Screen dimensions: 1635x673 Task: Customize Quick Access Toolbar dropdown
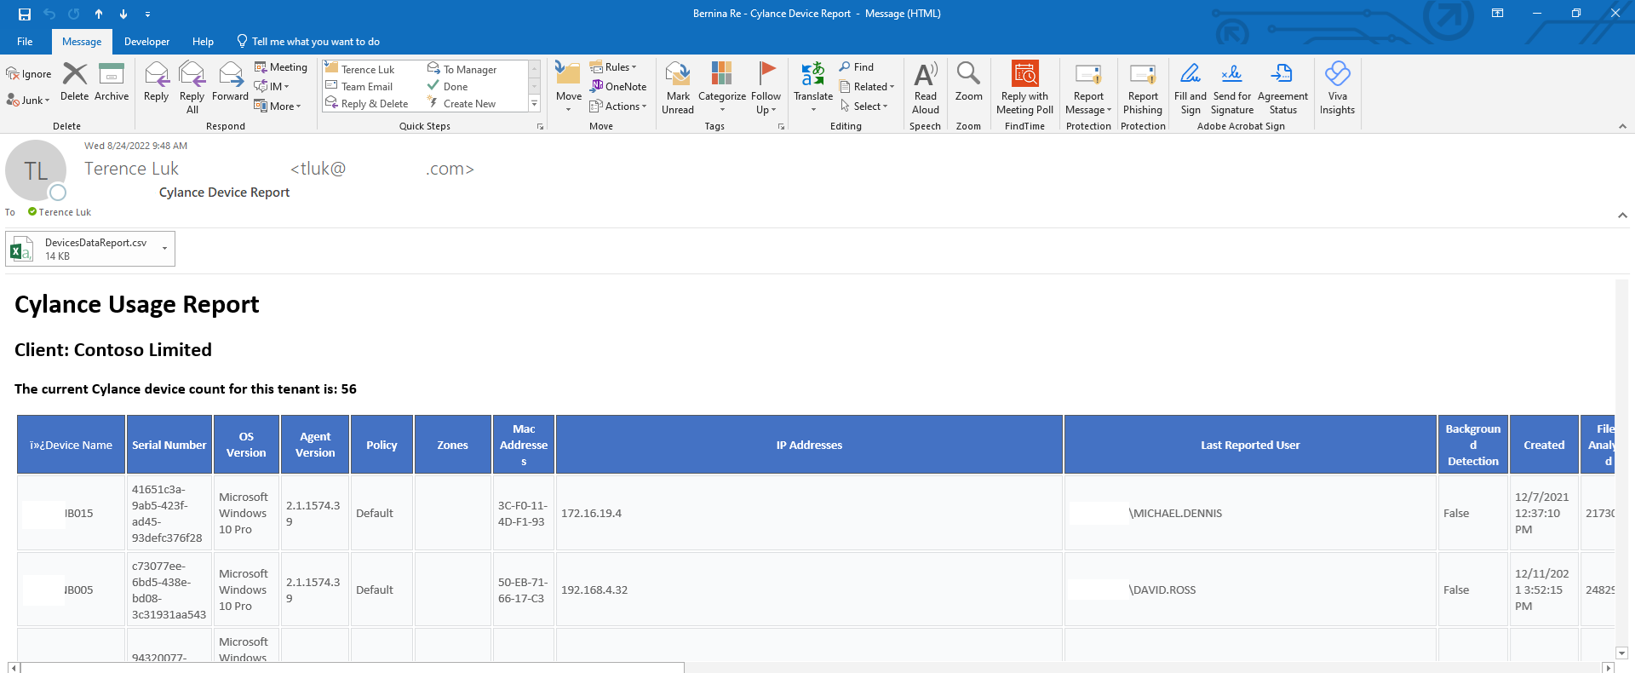pyautogui.click(x=148, y=14)
